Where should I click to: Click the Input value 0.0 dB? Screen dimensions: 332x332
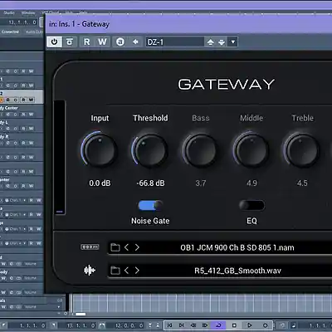tap(100, 183)
